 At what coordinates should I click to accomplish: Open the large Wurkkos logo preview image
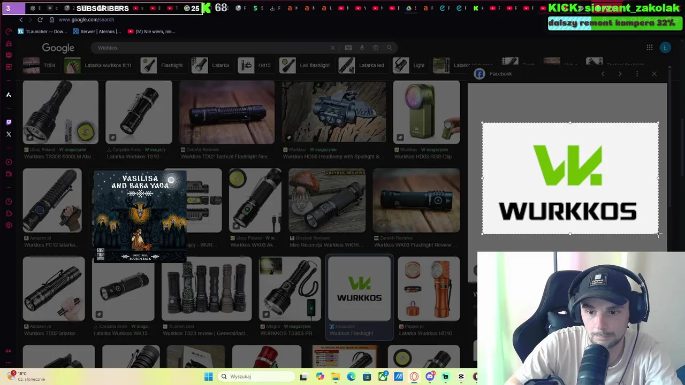(570, 179)
